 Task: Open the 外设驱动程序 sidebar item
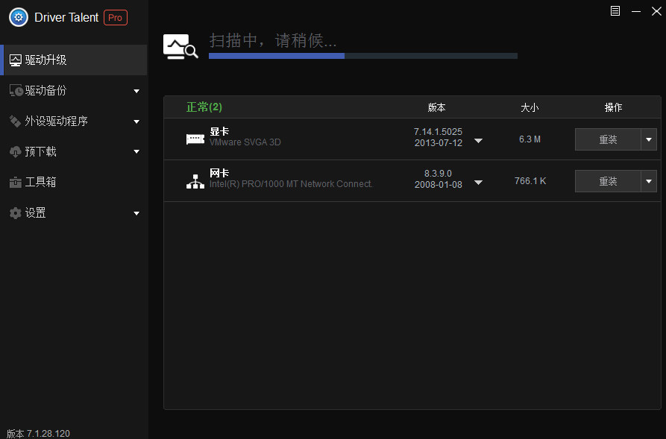[x=74, y=121]
